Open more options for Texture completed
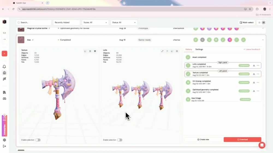The width and height of the screenshot is (273, 153). tap(258, 74)
